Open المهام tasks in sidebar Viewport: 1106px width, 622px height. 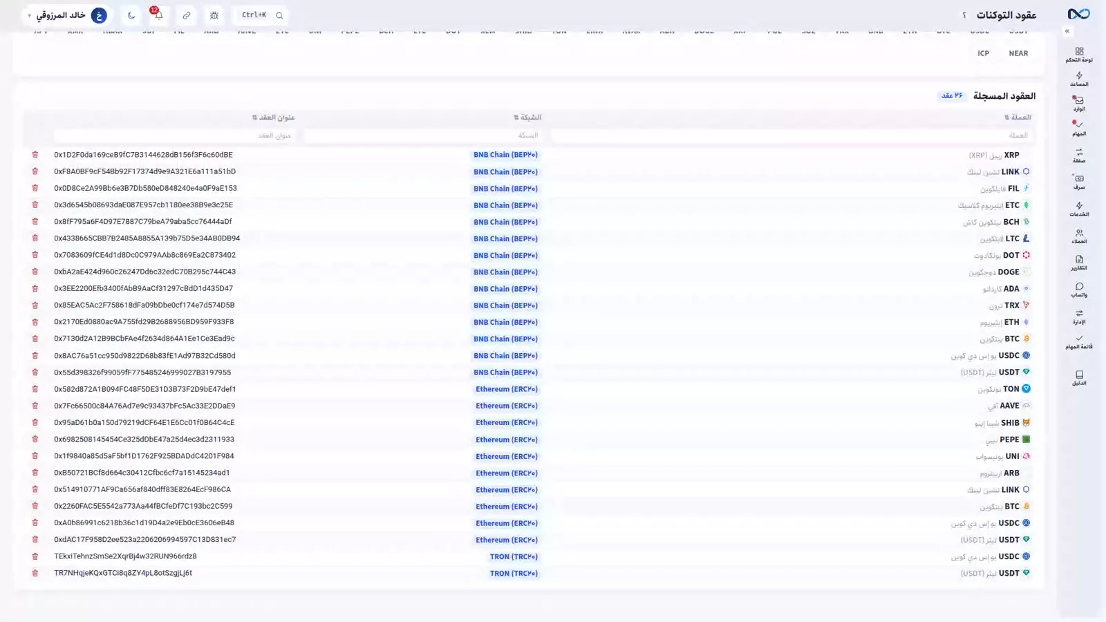coord(1079,129)
